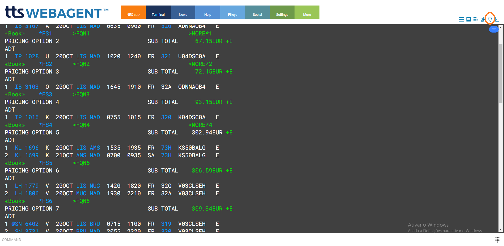Click the checklist lines icon
Viewport: 504px width, 246px height.
475,19
